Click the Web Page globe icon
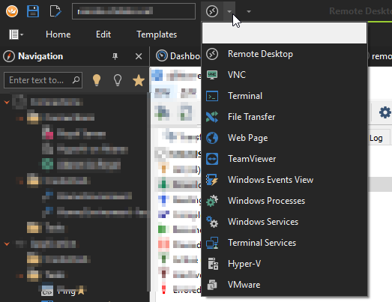The height and width of the screenshot is (302, 392). coord(212,138)
